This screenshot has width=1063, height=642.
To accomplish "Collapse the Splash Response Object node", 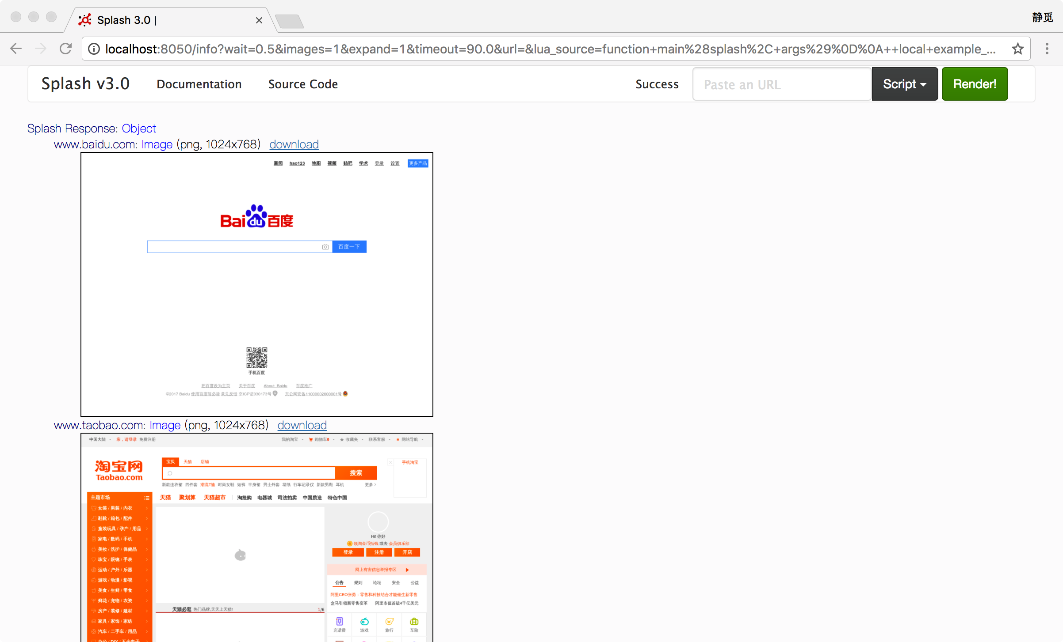I will [x=139, y=128].
